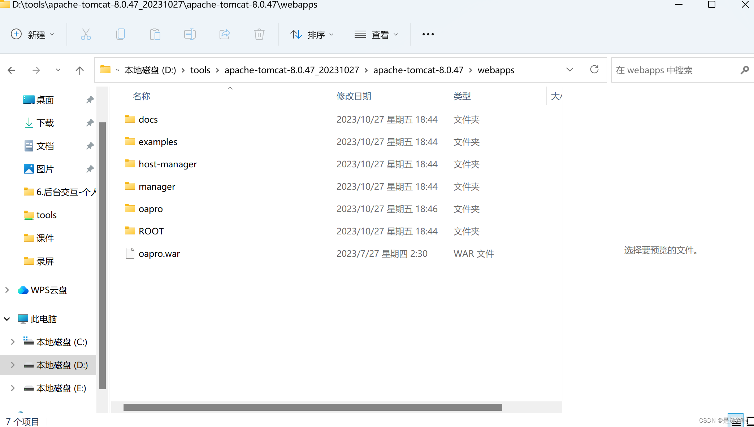The image size is (754, 427).
Task: Click the Paste icon in the toolbar
Action: pyautogui.click(x=155, y=34)
